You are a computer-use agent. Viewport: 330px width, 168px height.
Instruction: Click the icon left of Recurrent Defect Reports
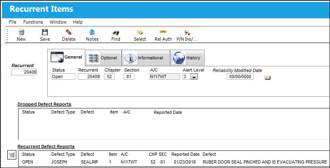11,155
